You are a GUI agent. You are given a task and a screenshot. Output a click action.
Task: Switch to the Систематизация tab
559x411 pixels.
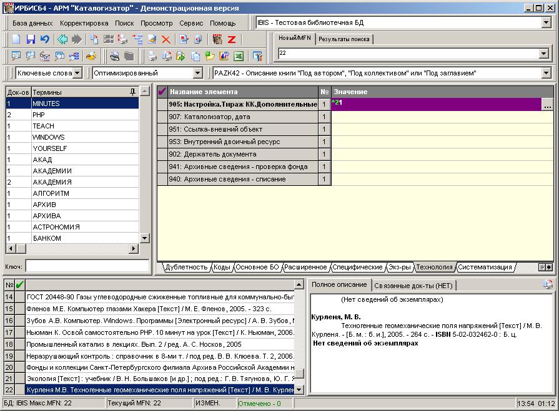[485, 267]
